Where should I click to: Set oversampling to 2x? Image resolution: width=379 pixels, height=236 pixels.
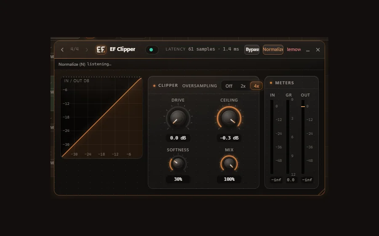tap(243, 86)
